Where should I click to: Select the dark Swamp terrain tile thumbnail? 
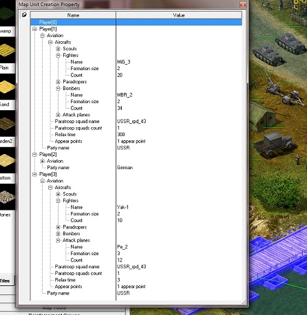pyautogui.click(x=8, y=13)
